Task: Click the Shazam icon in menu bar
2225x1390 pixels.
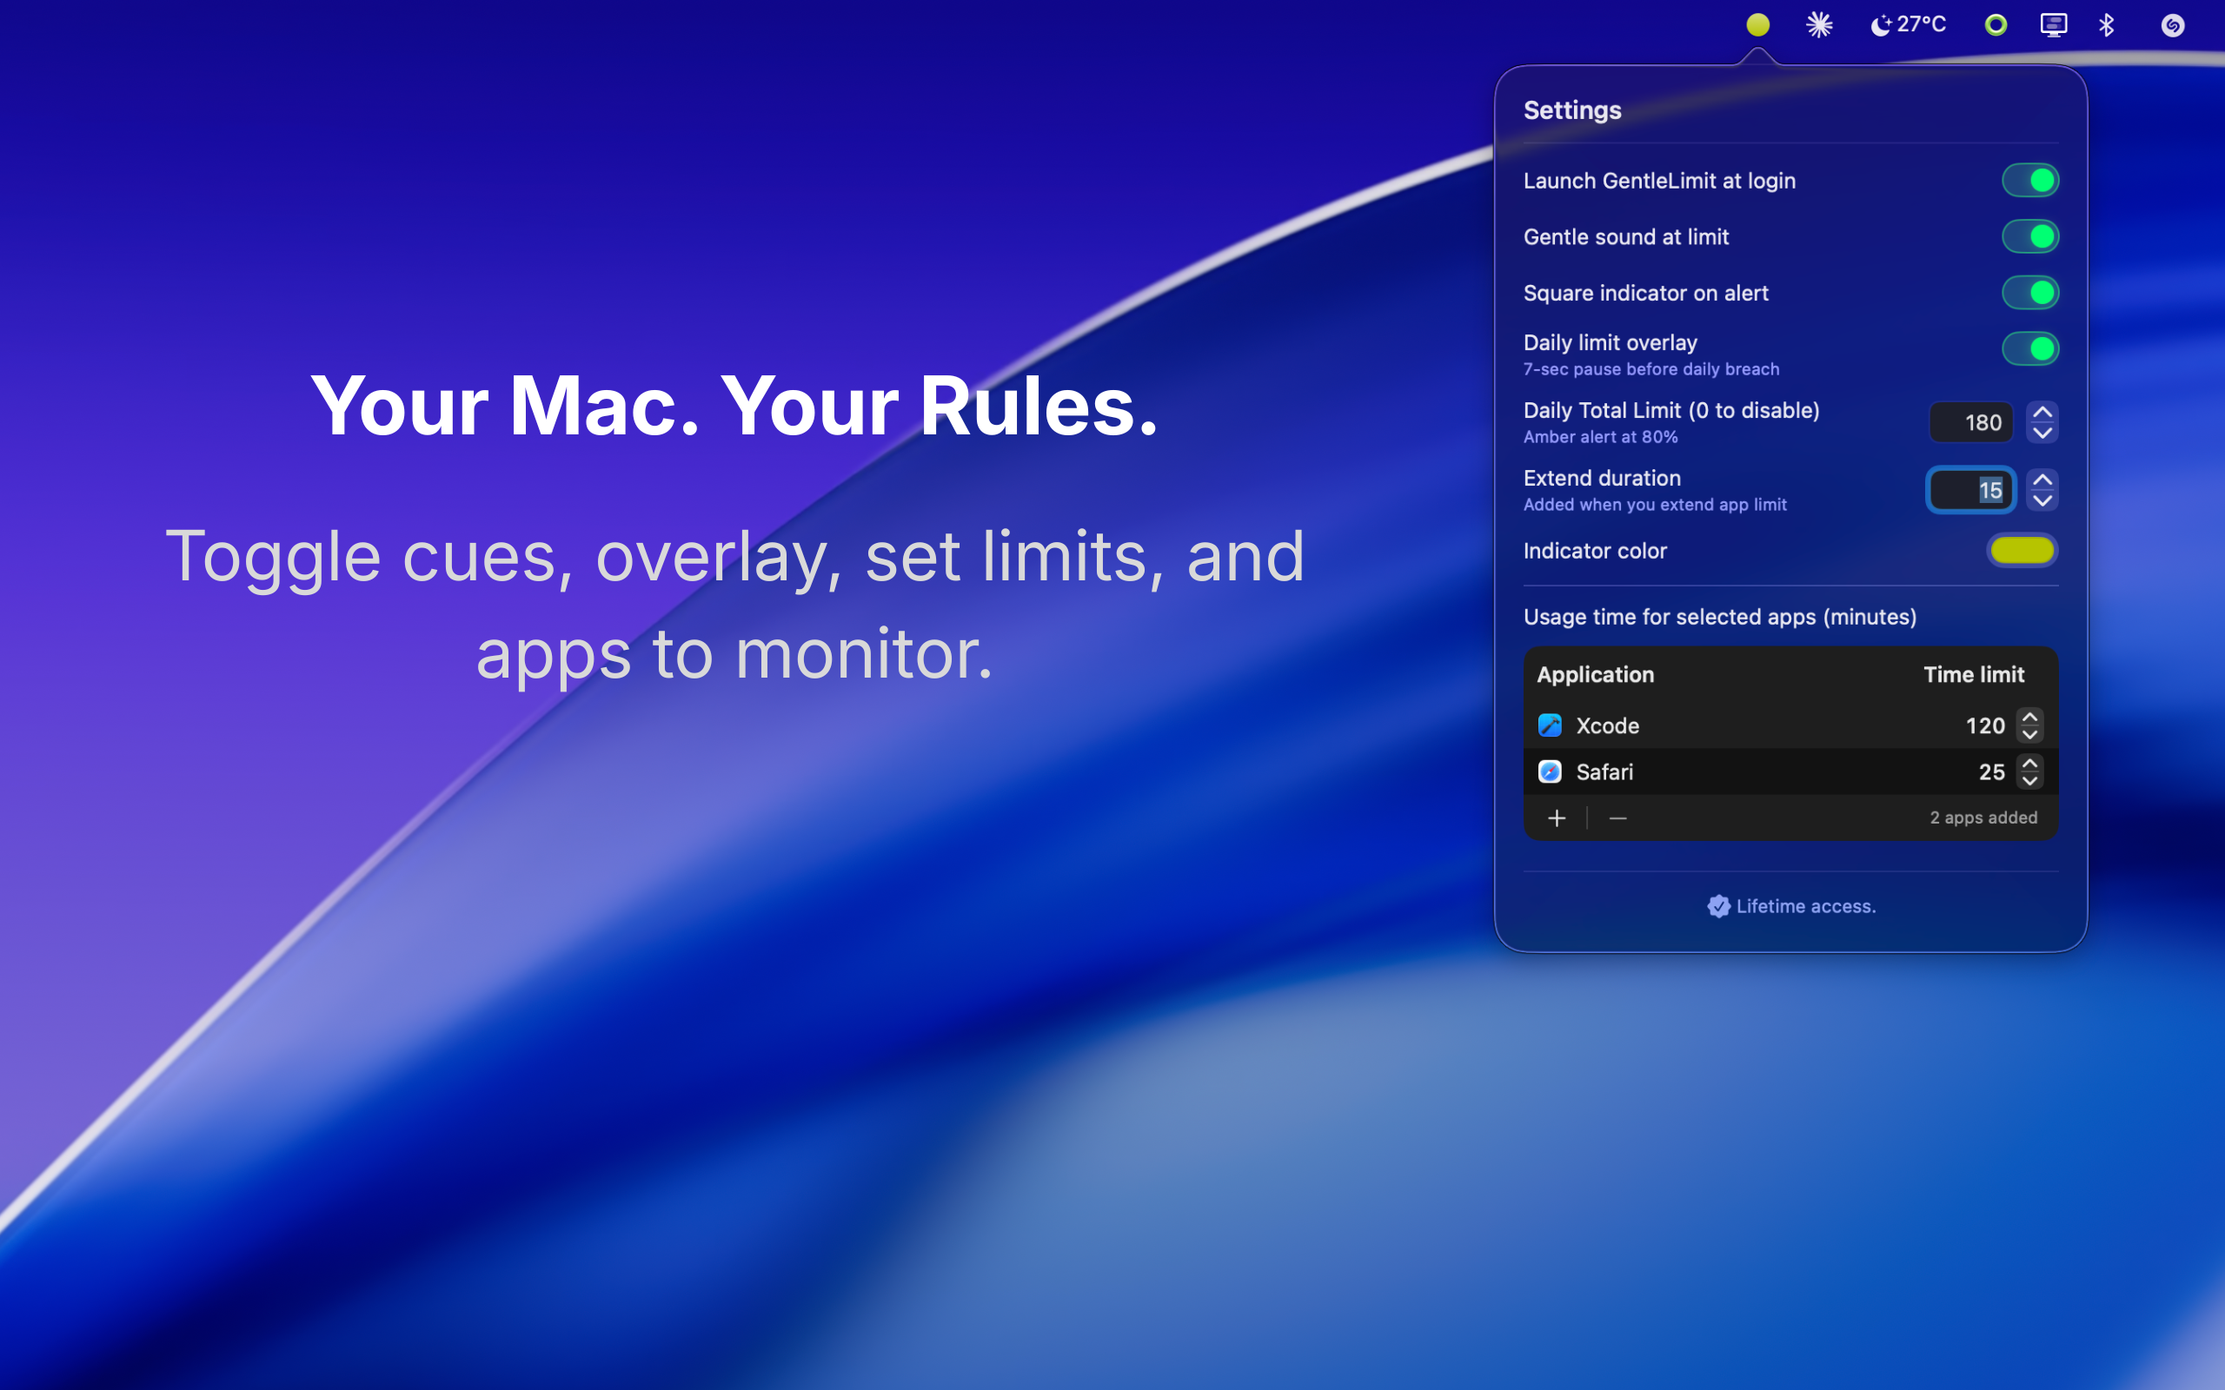Action: pyautogui.click(x=2172, y=25)
